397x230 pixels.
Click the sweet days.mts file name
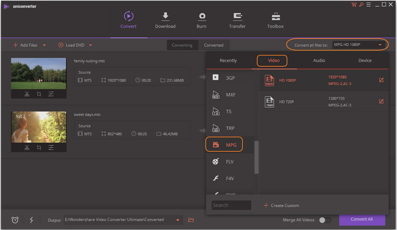click(x=87, y=115)
